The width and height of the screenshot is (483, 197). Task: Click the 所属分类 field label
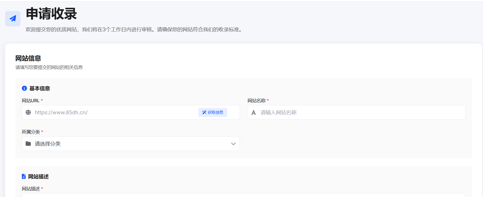(x=31, y=132)
